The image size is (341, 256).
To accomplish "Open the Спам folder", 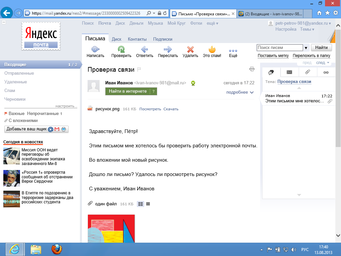I will [x=10, y=91].
